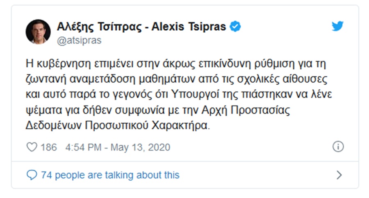
Task: Click the English name Alexis Tsipras
Action: point(189,27)
